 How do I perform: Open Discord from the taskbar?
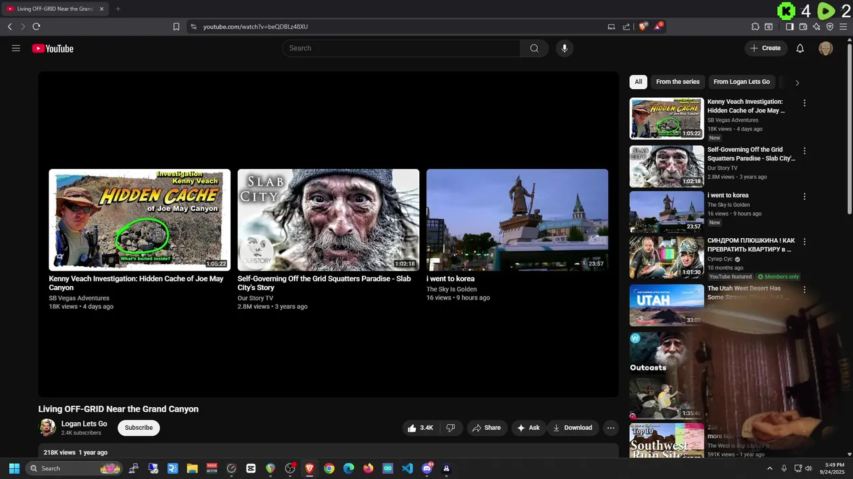pyautogui.click(x=427, y=468)
